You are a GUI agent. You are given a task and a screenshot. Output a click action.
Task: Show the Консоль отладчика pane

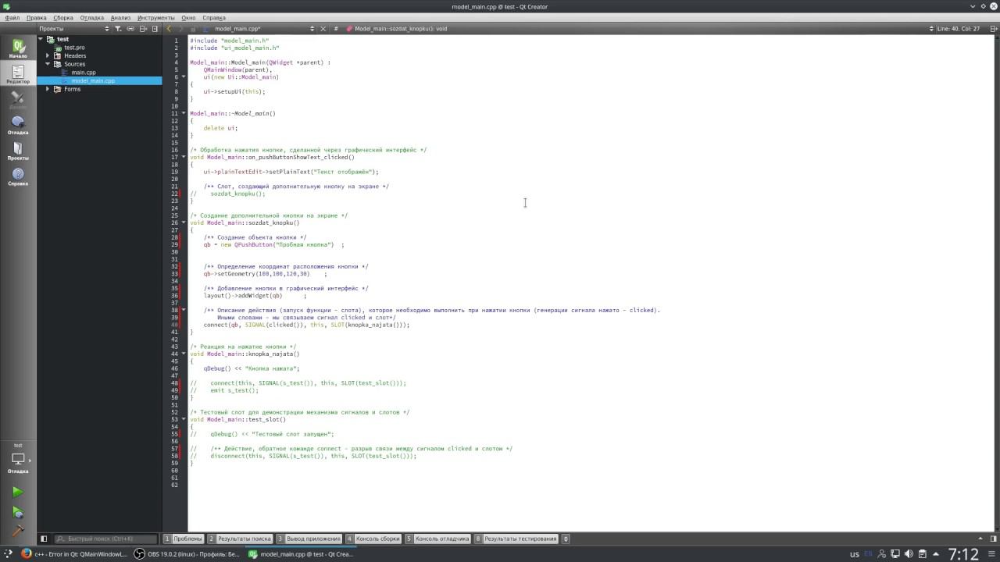[437, 539]
